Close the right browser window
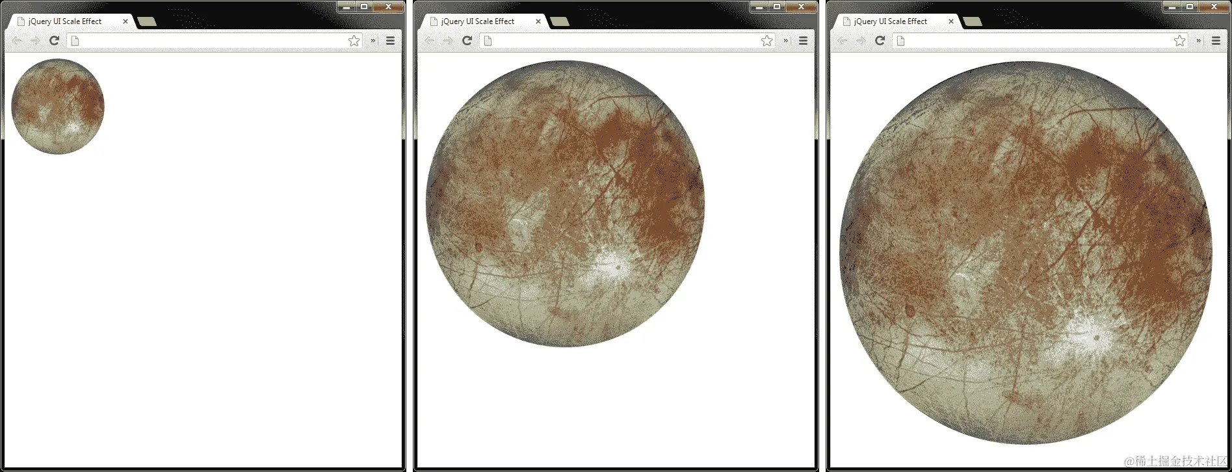Image resolution: width=1232 pixels, height=472 pixels. tap(1214, 7)
